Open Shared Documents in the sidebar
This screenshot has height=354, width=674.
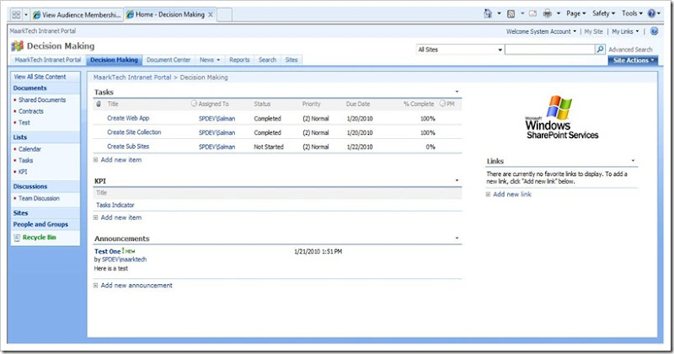pos(41,99)
